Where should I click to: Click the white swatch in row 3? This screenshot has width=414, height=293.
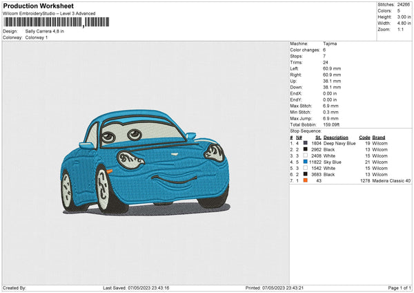pyautogui.click(x=306, y=155)
